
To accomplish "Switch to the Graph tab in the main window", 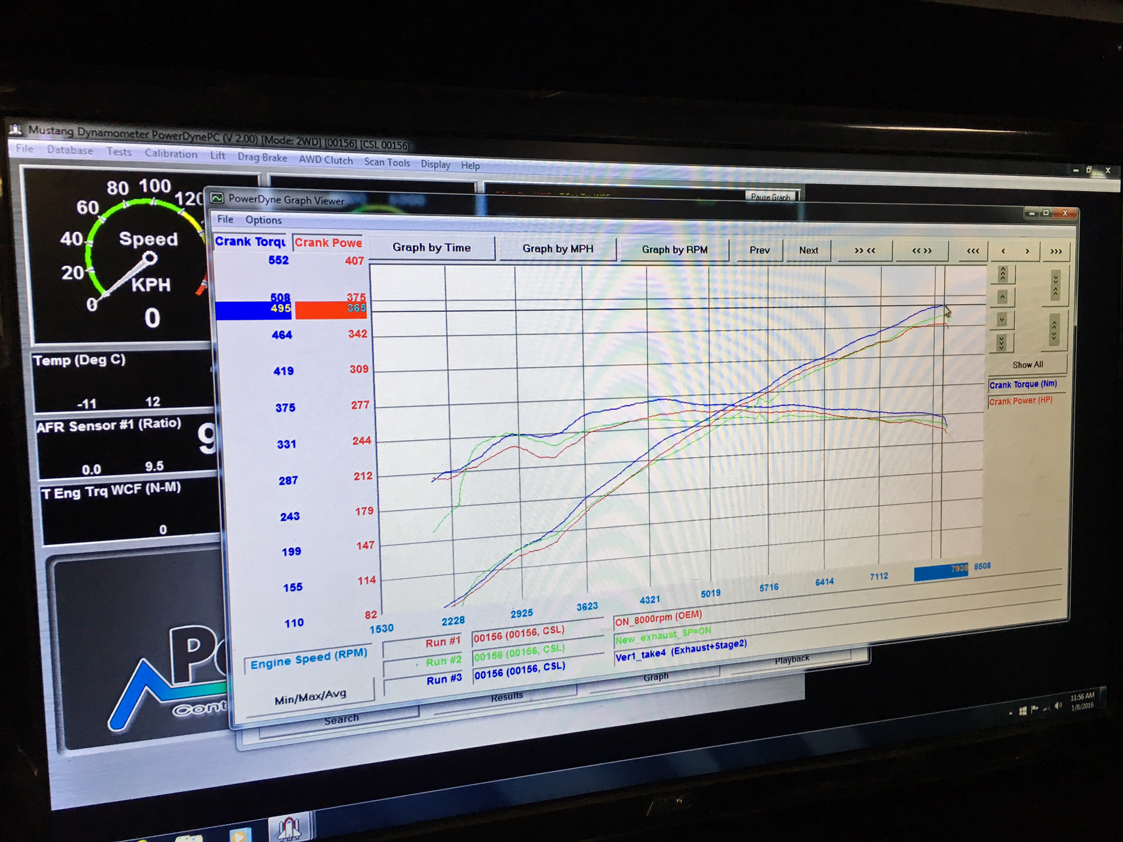I will point(655,677).
